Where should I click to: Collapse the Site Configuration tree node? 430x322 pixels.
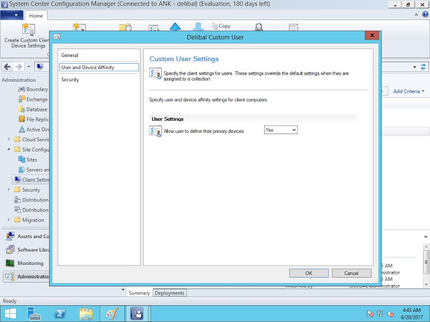coord(9,150)
